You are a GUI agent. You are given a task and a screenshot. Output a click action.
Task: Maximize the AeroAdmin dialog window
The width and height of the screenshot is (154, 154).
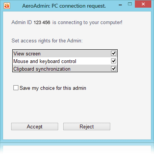pyautogui.click(x=130, y=4)
